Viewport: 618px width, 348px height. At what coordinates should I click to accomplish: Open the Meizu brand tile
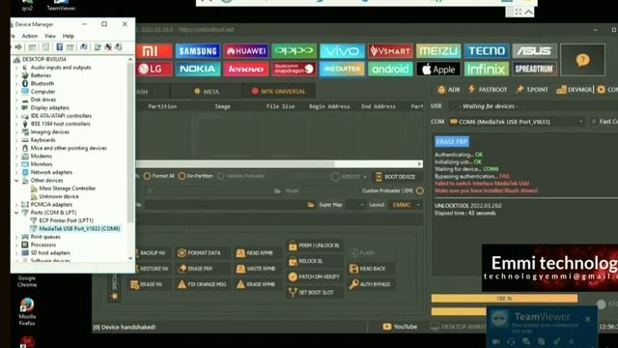click(438, 51)
